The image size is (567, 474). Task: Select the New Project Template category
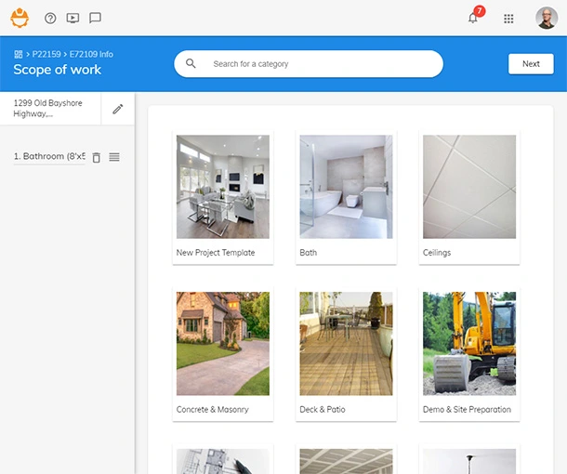pyautogui.click(x=223, y=197)
